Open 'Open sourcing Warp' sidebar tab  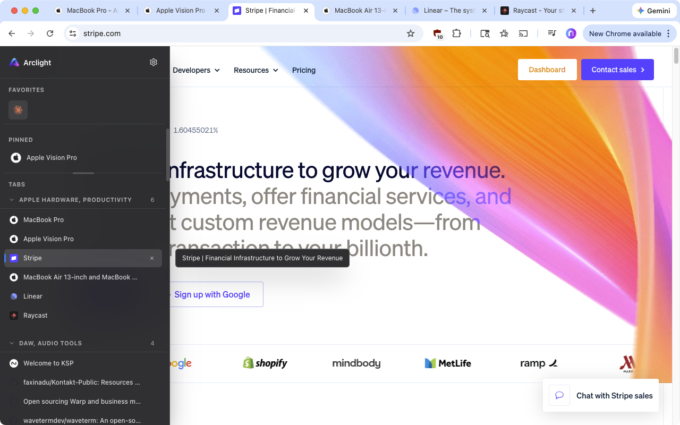83,402
